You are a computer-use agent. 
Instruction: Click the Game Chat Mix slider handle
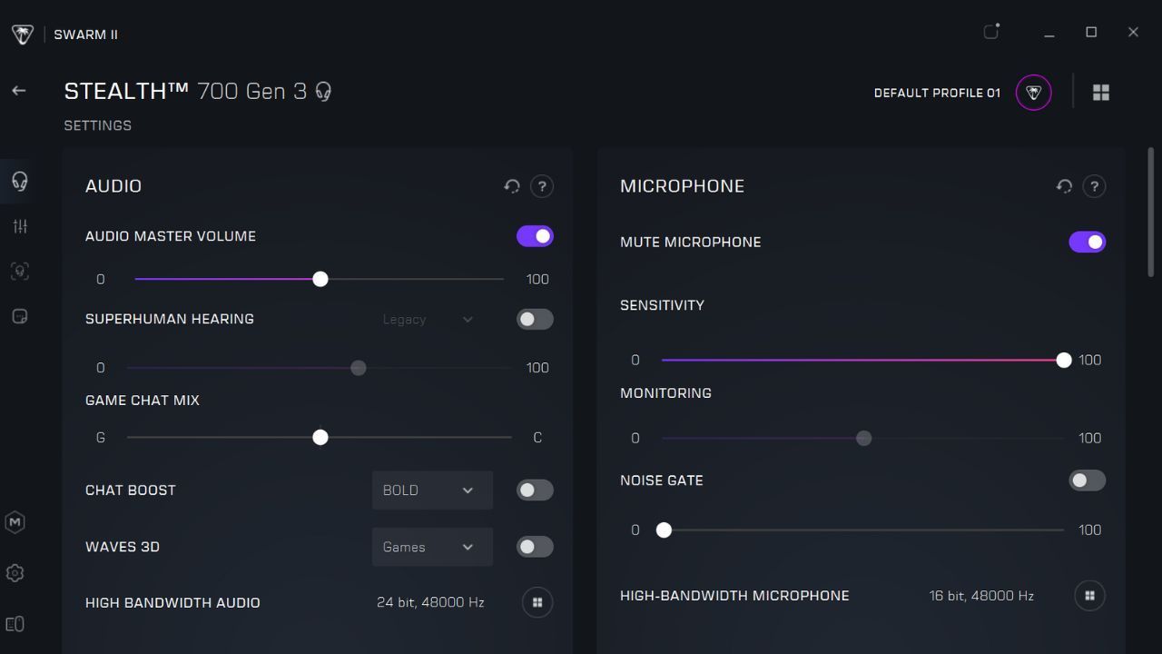[x=320, y=438]
